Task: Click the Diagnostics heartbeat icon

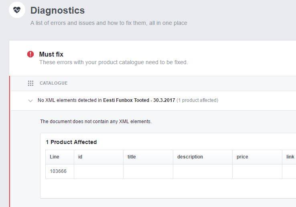Action: [17, 10]
